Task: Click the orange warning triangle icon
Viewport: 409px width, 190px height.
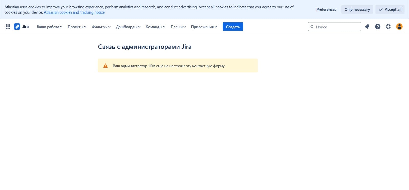Action: click(x=105, y=66)
